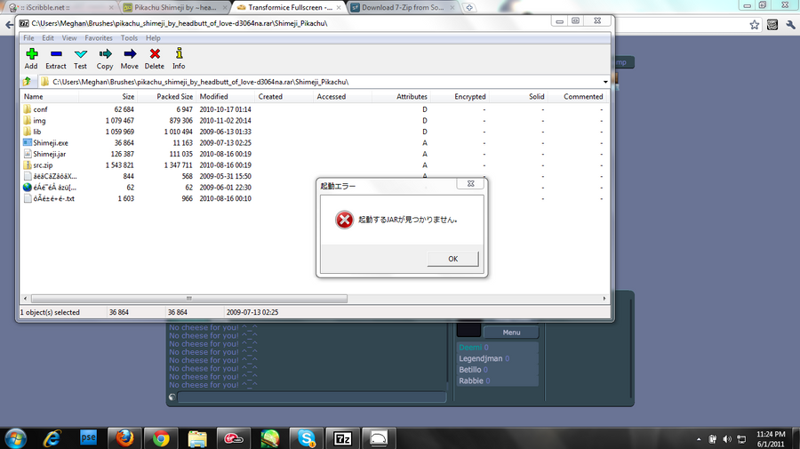Viewport: 800px width, 449px height.
Task: Click scrollbar right arrow
Action: coord(604,299)
